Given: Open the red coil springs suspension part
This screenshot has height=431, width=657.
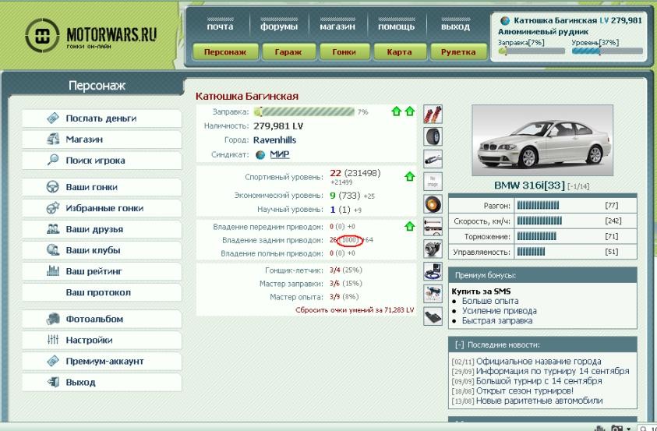Looking at the screenshot, I should point(433,115).
